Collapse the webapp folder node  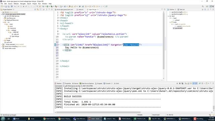click(7, 30)
